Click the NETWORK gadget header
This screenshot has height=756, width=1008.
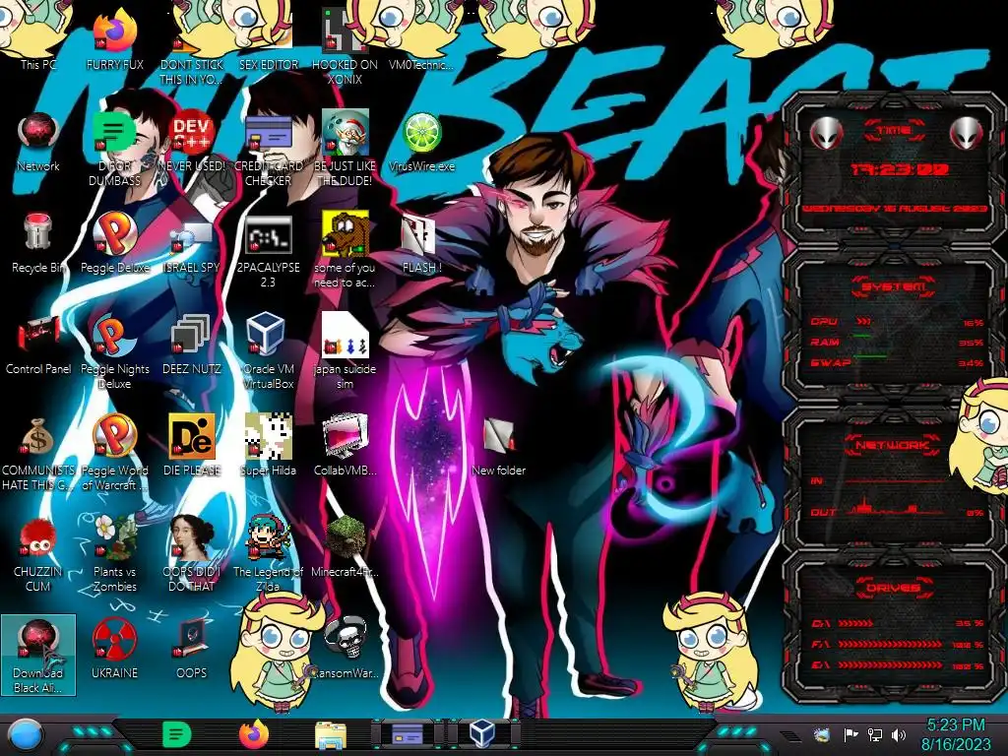coord(894,445)
